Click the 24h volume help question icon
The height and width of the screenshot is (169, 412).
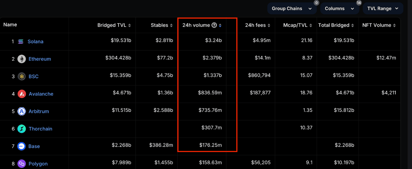tap(214, 25)
